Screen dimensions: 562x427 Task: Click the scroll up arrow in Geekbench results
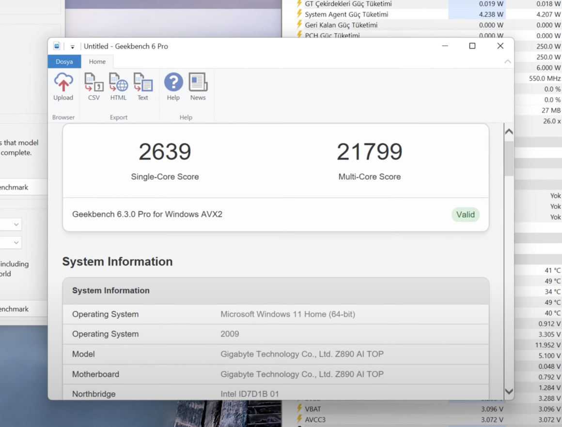point(509,132)
